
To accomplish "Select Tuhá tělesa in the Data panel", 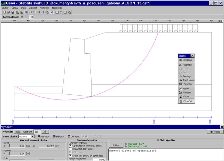I will tap(186, 80).
